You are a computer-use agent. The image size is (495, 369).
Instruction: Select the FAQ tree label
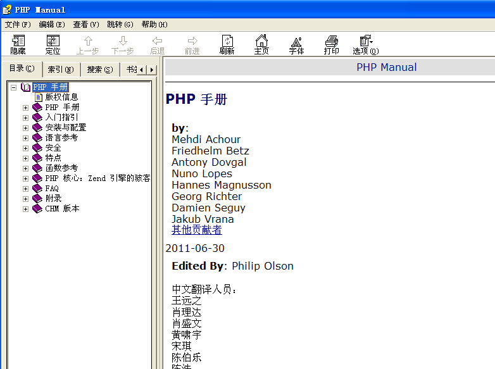pos(52,189)
